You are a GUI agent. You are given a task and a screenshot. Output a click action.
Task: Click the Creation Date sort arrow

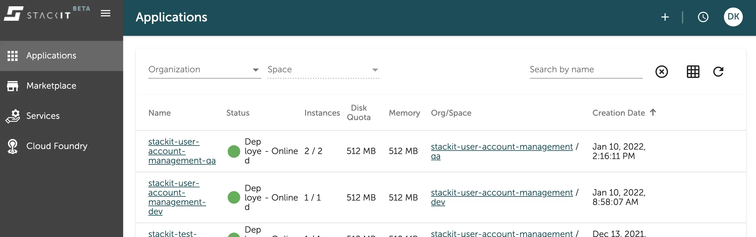[x=653, y=112]
